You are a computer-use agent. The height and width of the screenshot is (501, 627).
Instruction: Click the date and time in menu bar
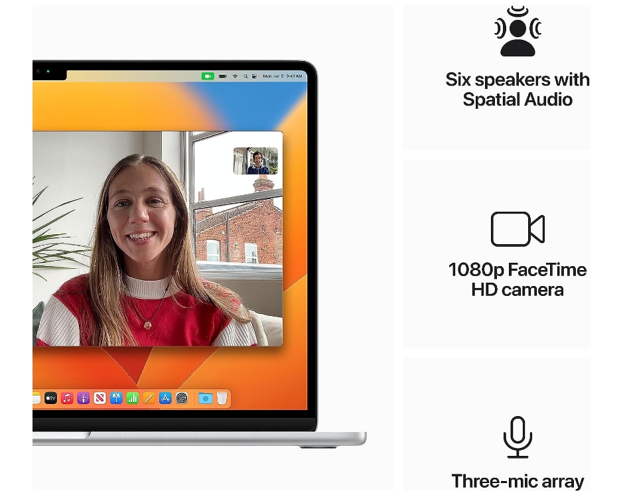pyautogui.click(x=282, y=76)
